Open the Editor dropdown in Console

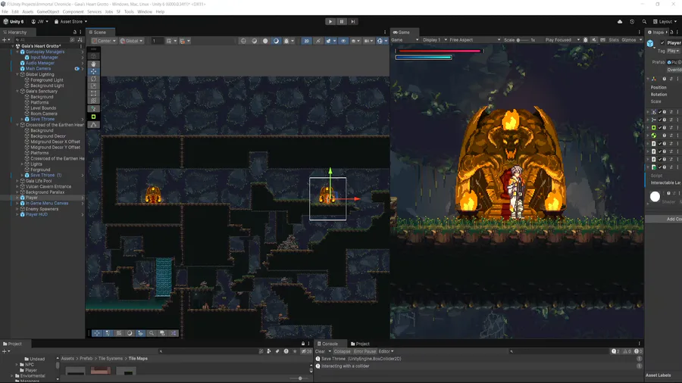coord(386,351)
